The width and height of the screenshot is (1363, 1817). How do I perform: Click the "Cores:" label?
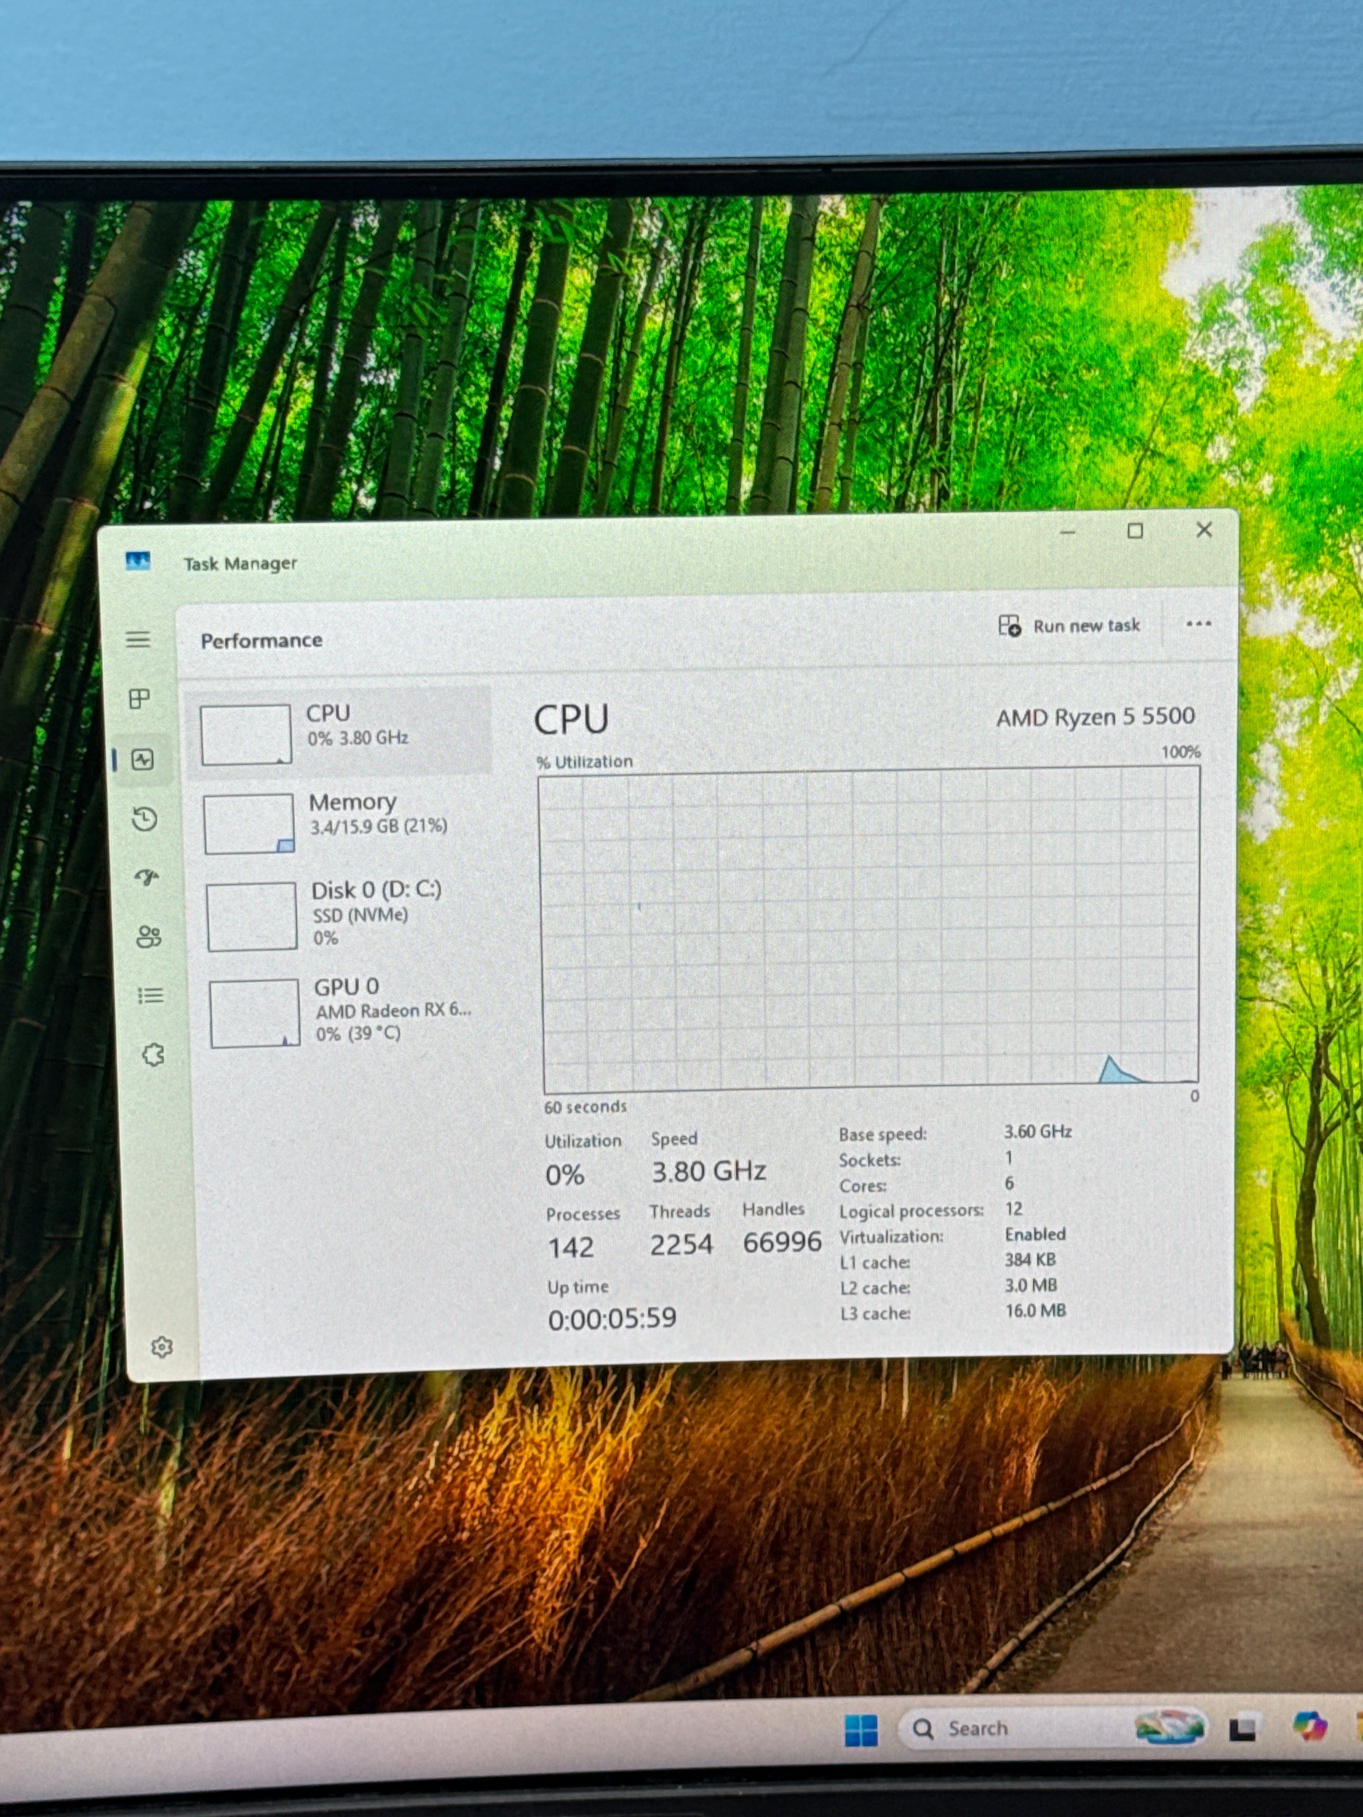pos(863,1185)
